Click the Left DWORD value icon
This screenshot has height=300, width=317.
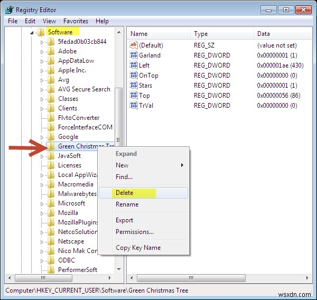(x=134, y=65)
